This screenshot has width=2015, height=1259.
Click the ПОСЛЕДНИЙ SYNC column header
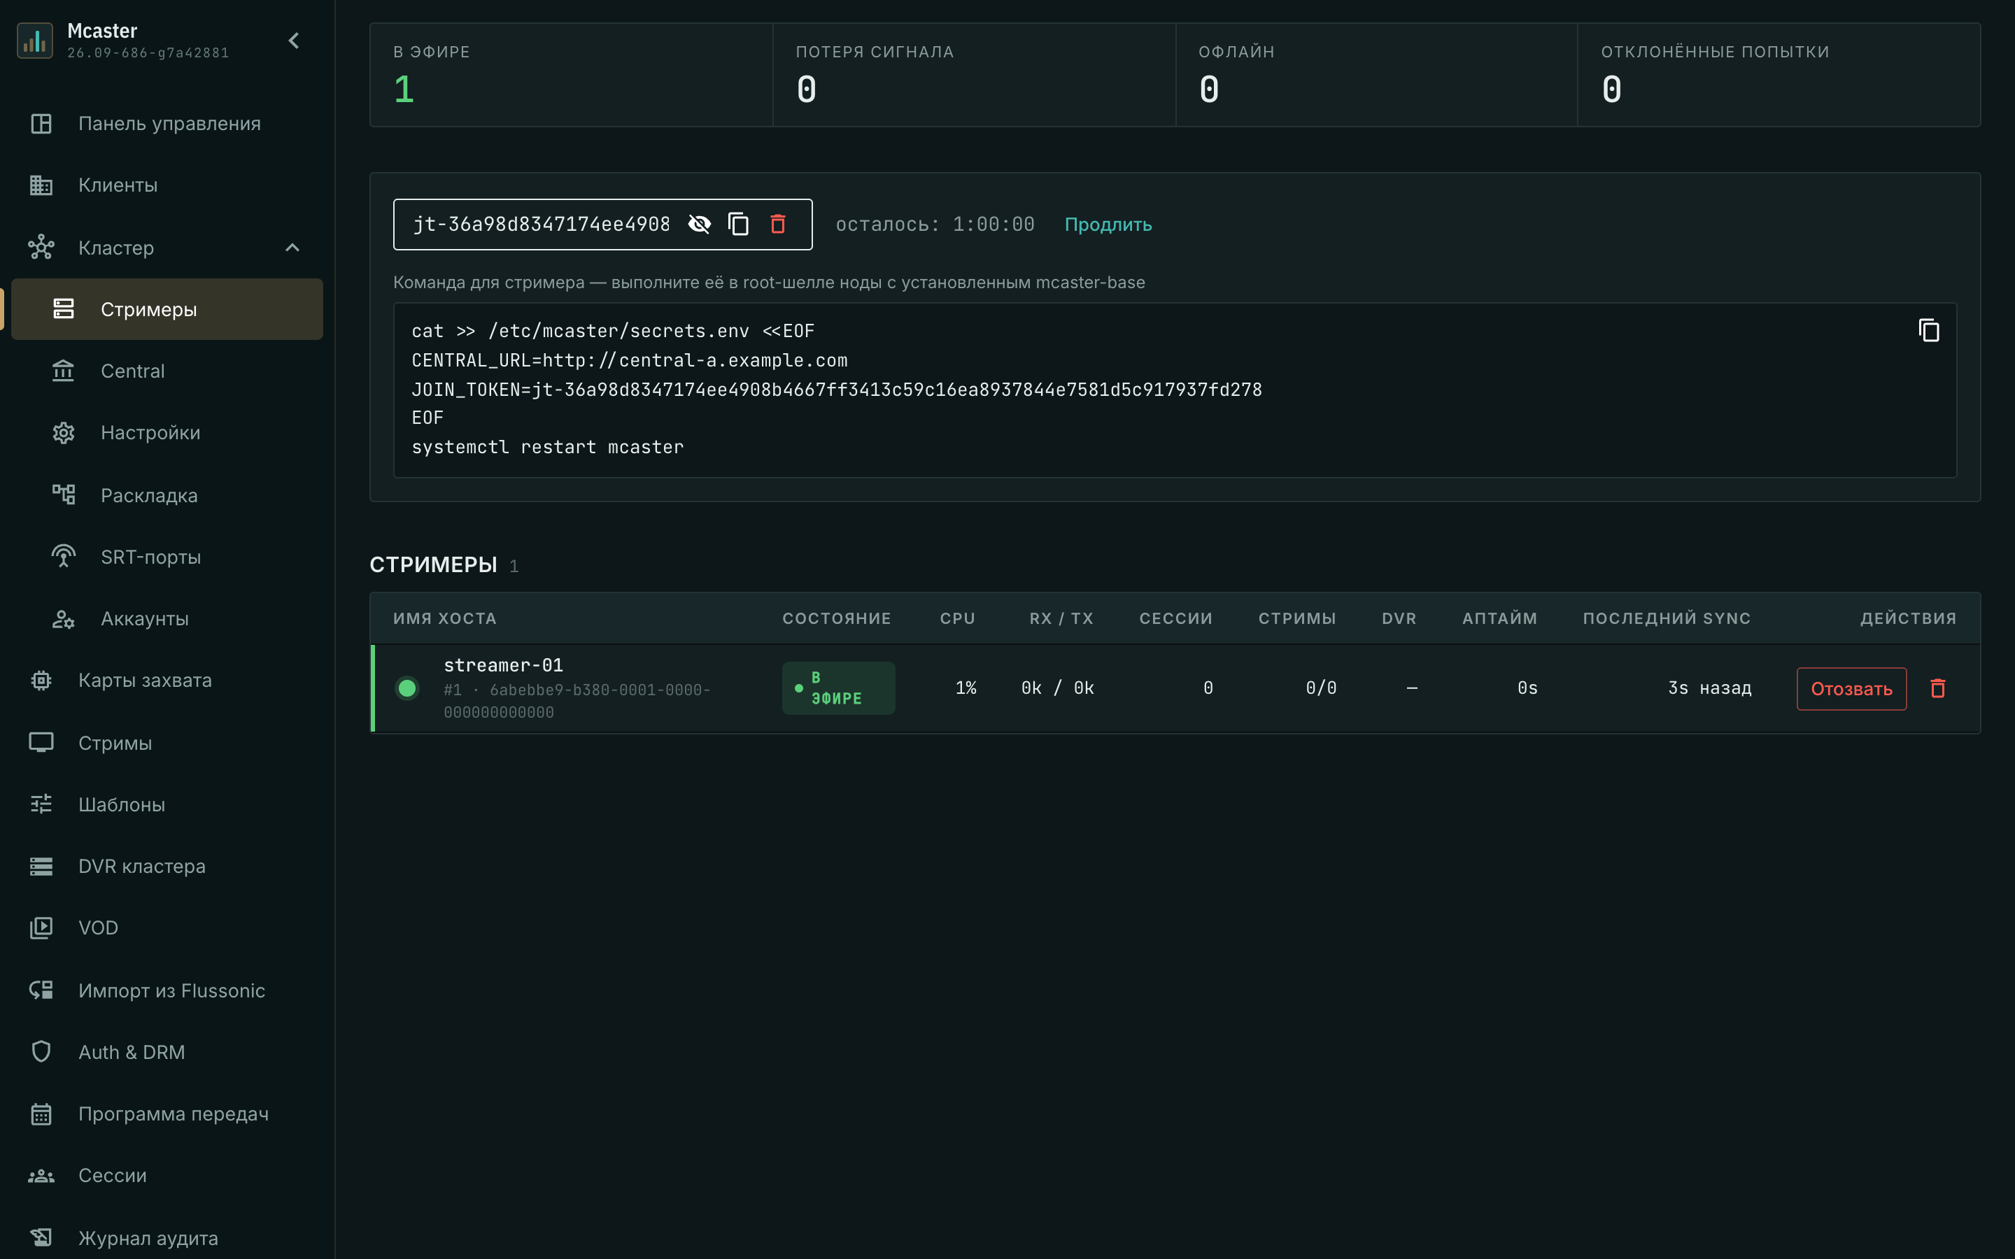[x=1667, y=619]
